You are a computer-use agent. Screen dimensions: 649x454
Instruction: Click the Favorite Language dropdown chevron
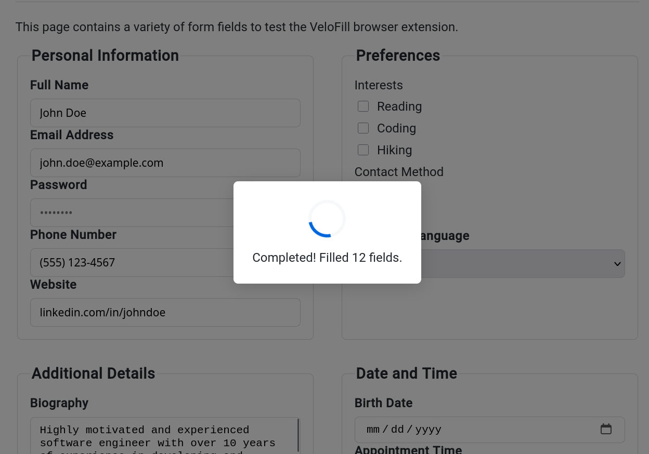coord(617,264)
